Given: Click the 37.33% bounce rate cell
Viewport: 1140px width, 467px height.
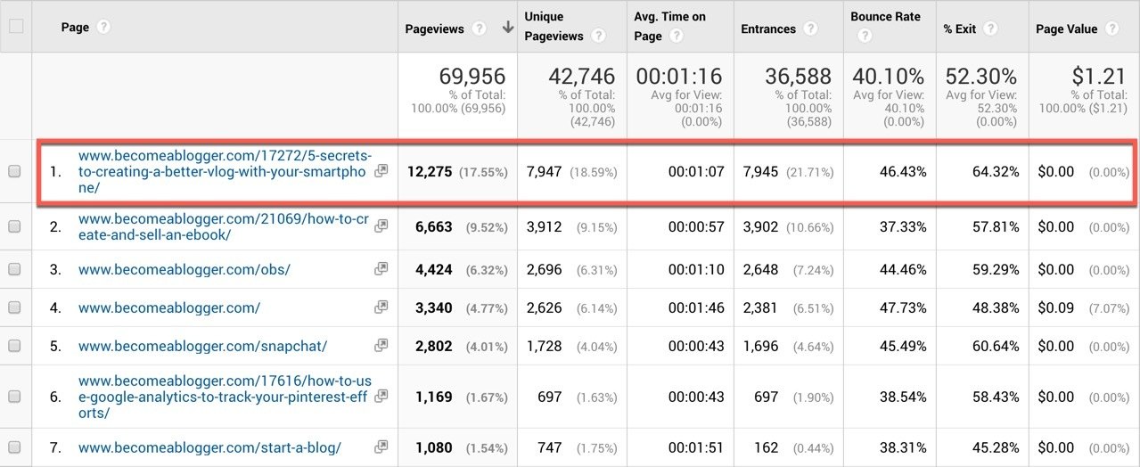Looking at the screenshot, I should (x=902, y=226).
